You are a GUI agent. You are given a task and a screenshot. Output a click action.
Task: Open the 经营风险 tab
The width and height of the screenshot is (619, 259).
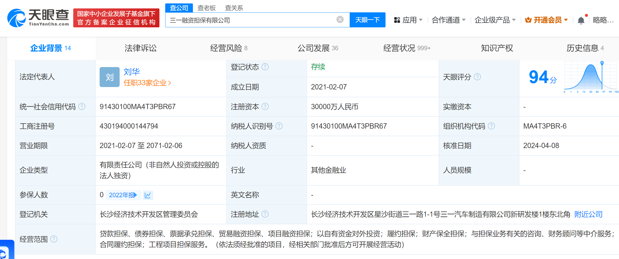click(x=228, y=48)
